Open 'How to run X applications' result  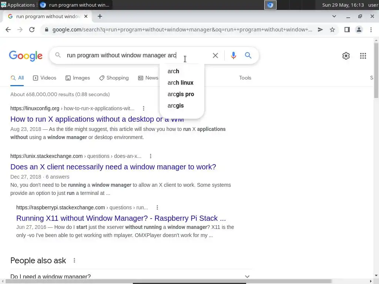97,119
